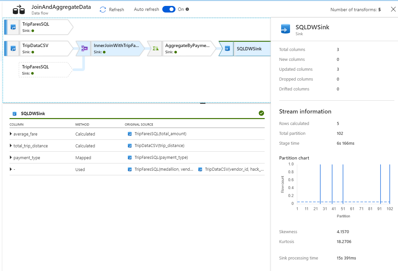Expand the Used columns row

pyautogui.click(x=10, y=169)
